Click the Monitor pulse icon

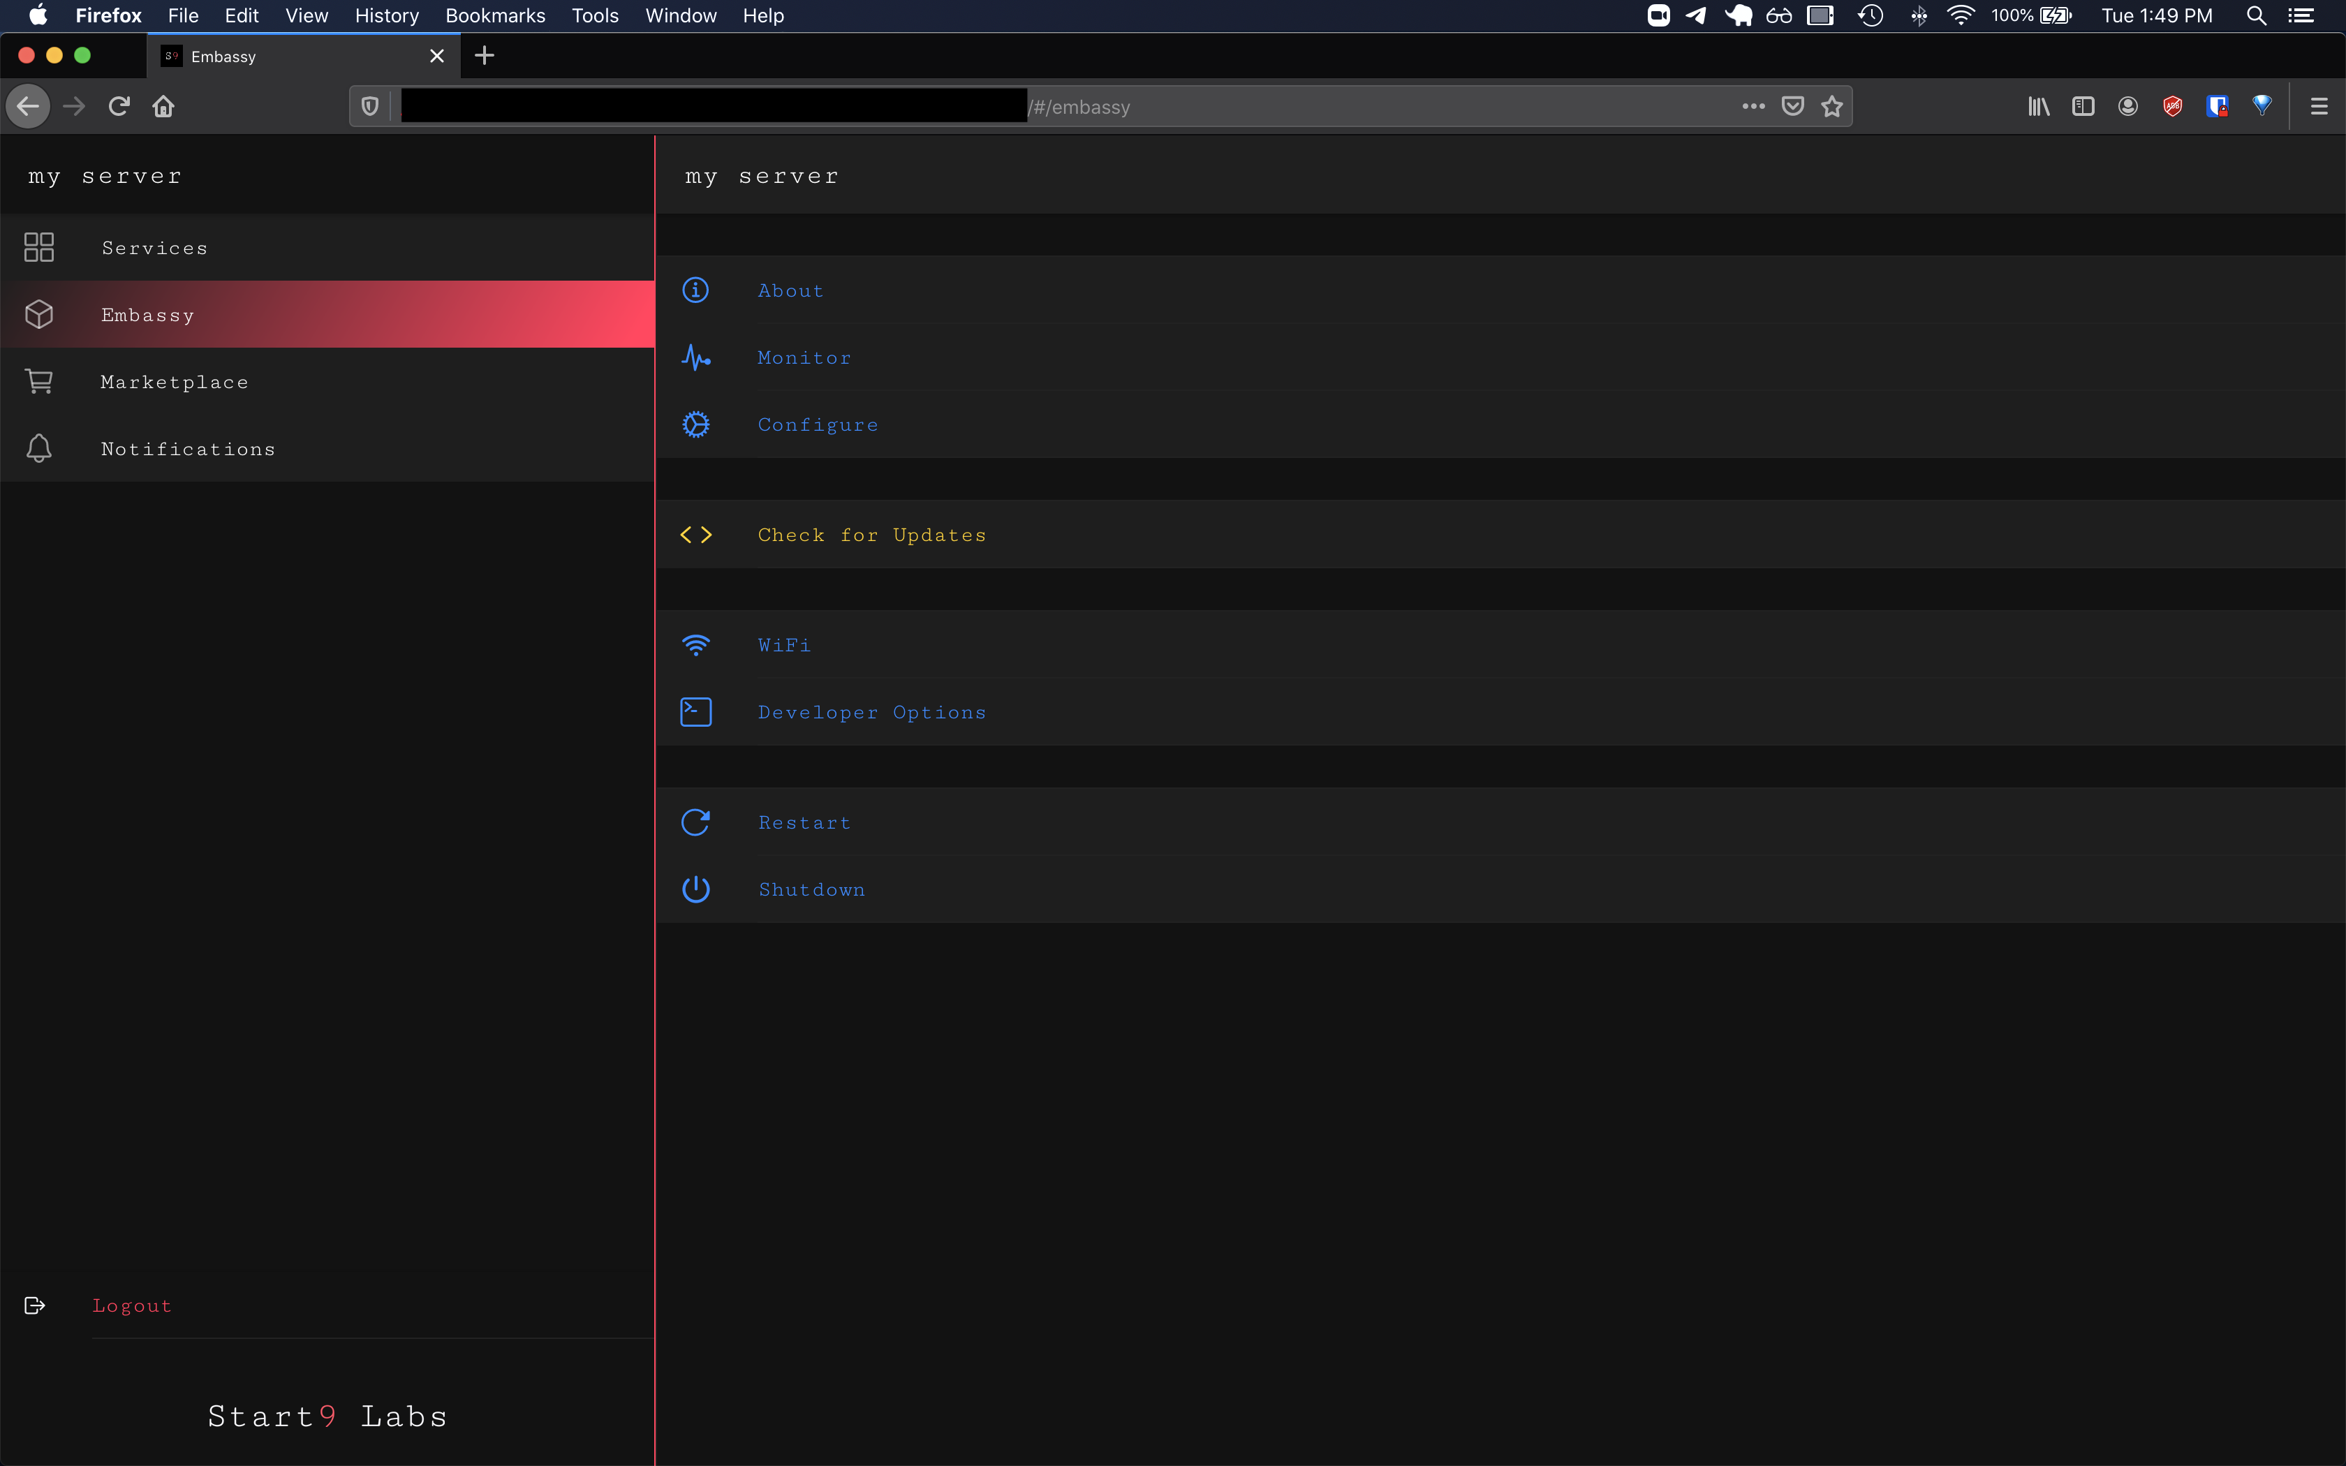coord(695,357)
